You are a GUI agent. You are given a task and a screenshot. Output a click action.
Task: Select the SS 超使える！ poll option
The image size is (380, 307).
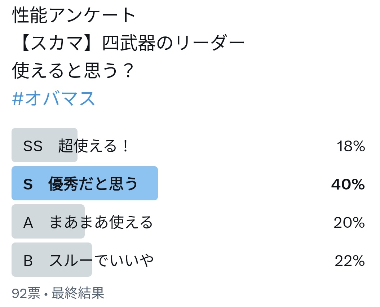[188, 145]
